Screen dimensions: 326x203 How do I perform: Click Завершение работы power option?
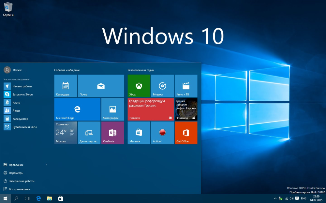(21, 181)
